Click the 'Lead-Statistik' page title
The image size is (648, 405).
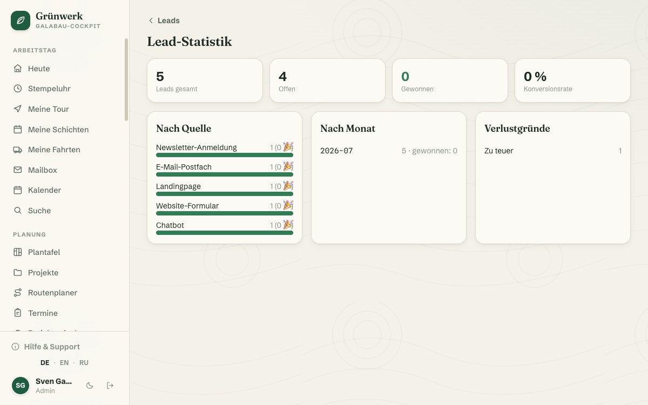coord(190,42)
